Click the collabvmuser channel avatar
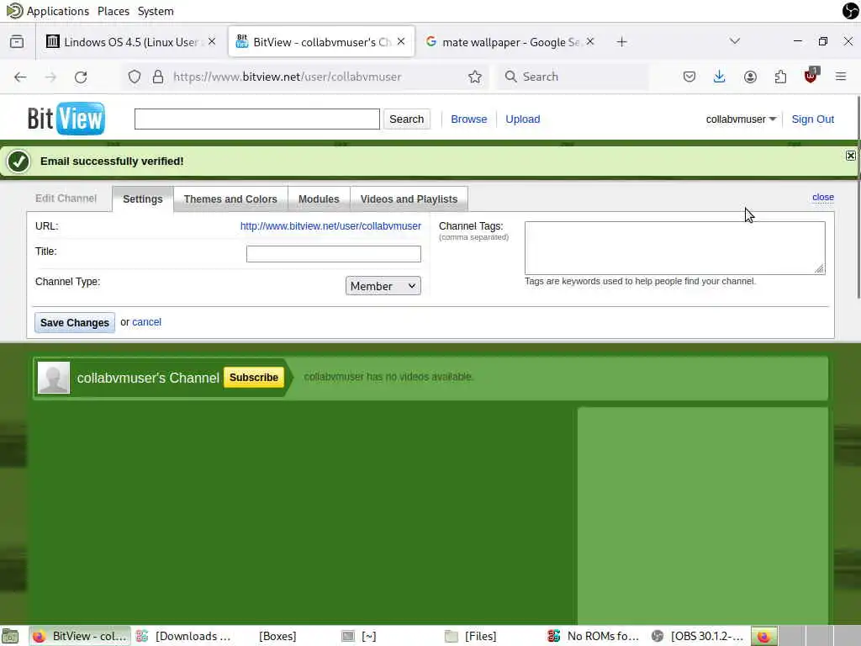The height and width of the screenshot is (646, 861). click(54, 378)
